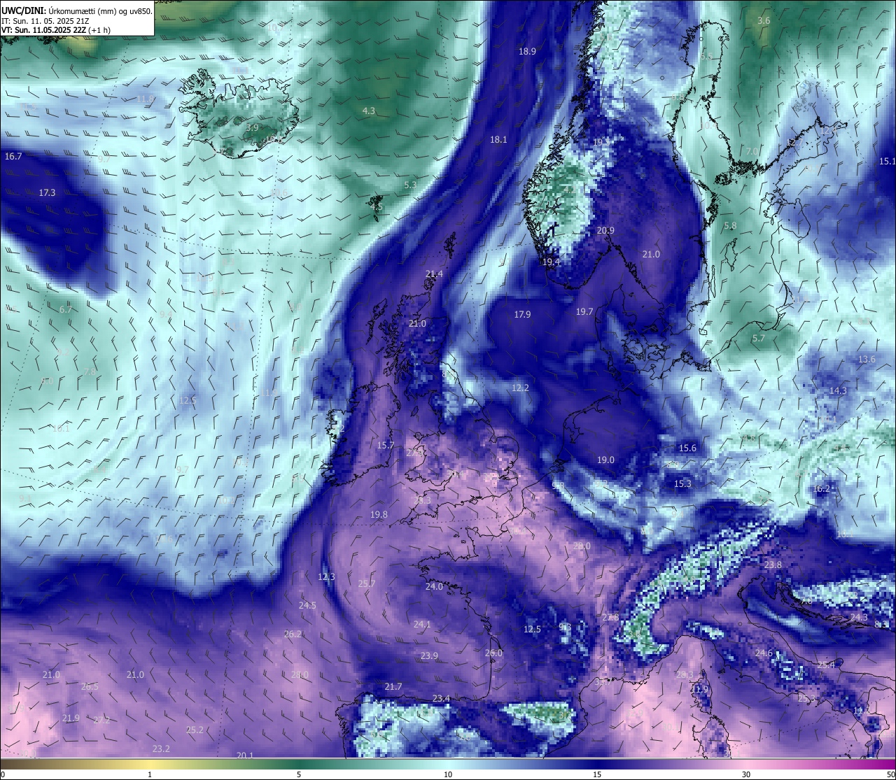Click the 14.3 value over Poland

coord(838,391)
